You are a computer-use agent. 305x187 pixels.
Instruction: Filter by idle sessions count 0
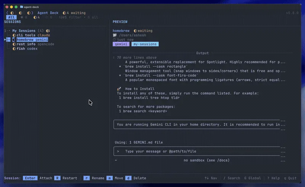(x=49, y=17)
